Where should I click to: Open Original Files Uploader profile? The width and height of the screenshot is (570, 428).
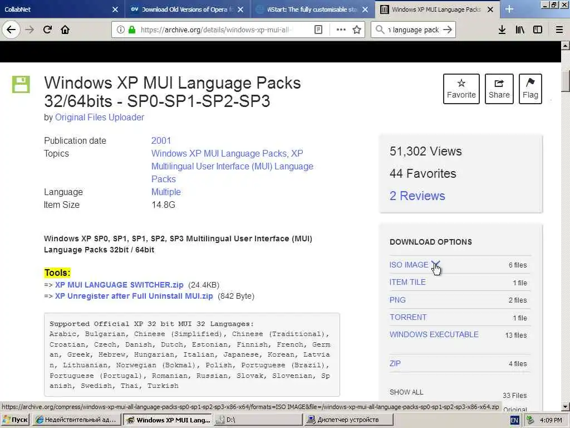(x=100, y=117)
